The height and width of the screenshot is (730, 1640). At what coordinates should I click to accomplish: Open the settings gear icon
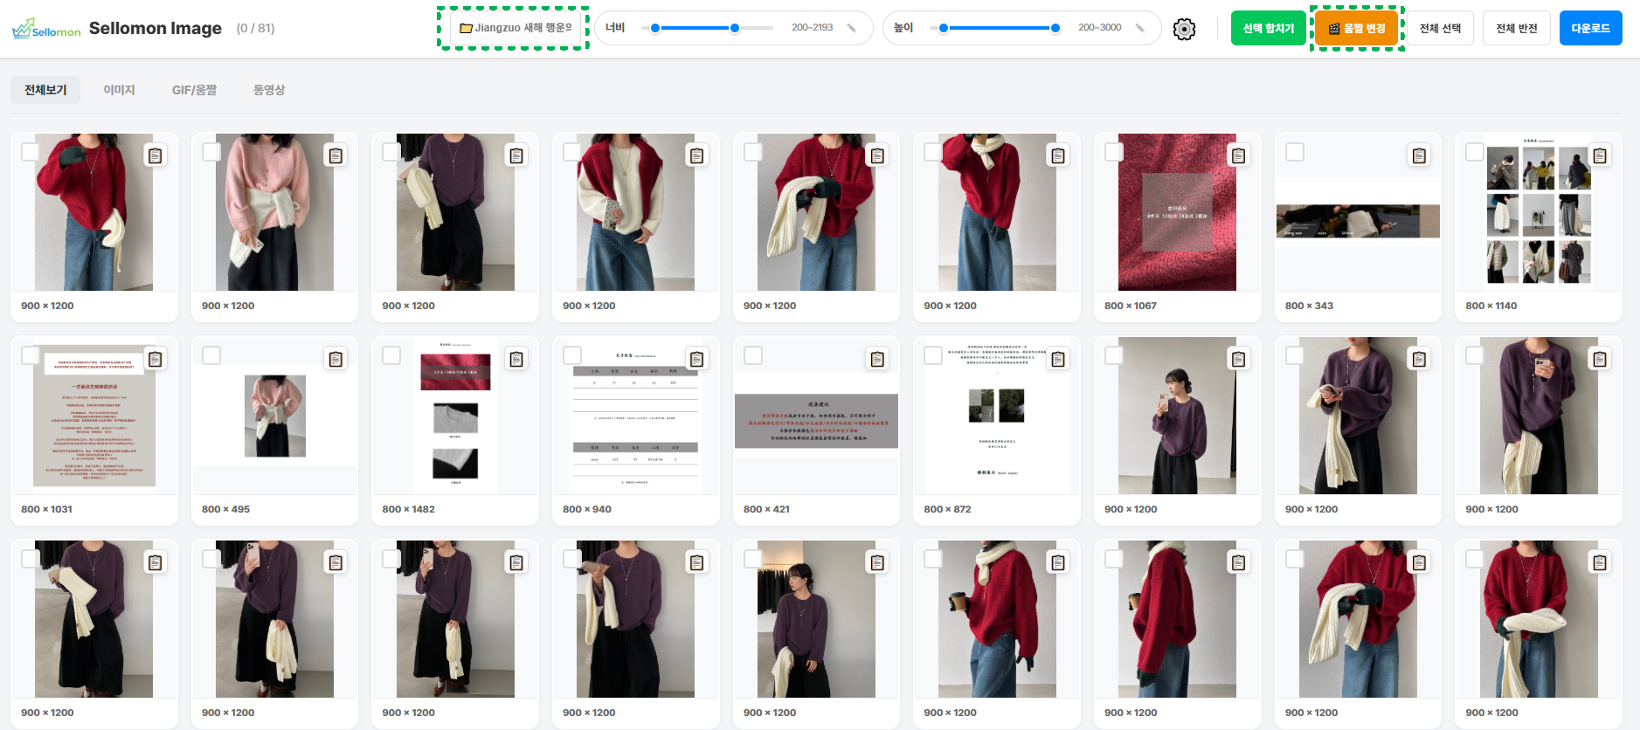tap(1184, 29)
